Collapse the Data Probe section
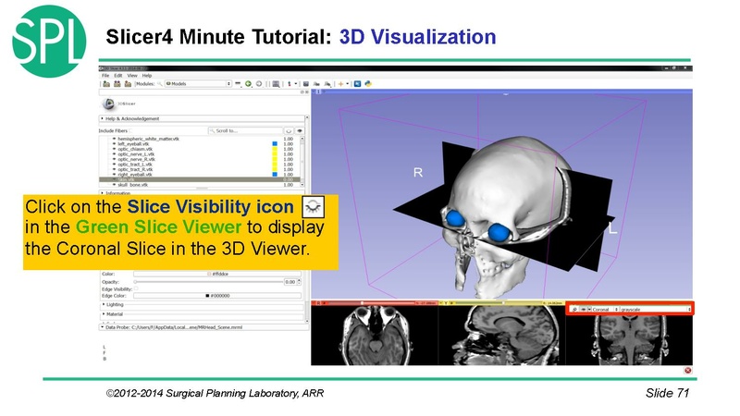Screen dimensions: 740x416 203,327
